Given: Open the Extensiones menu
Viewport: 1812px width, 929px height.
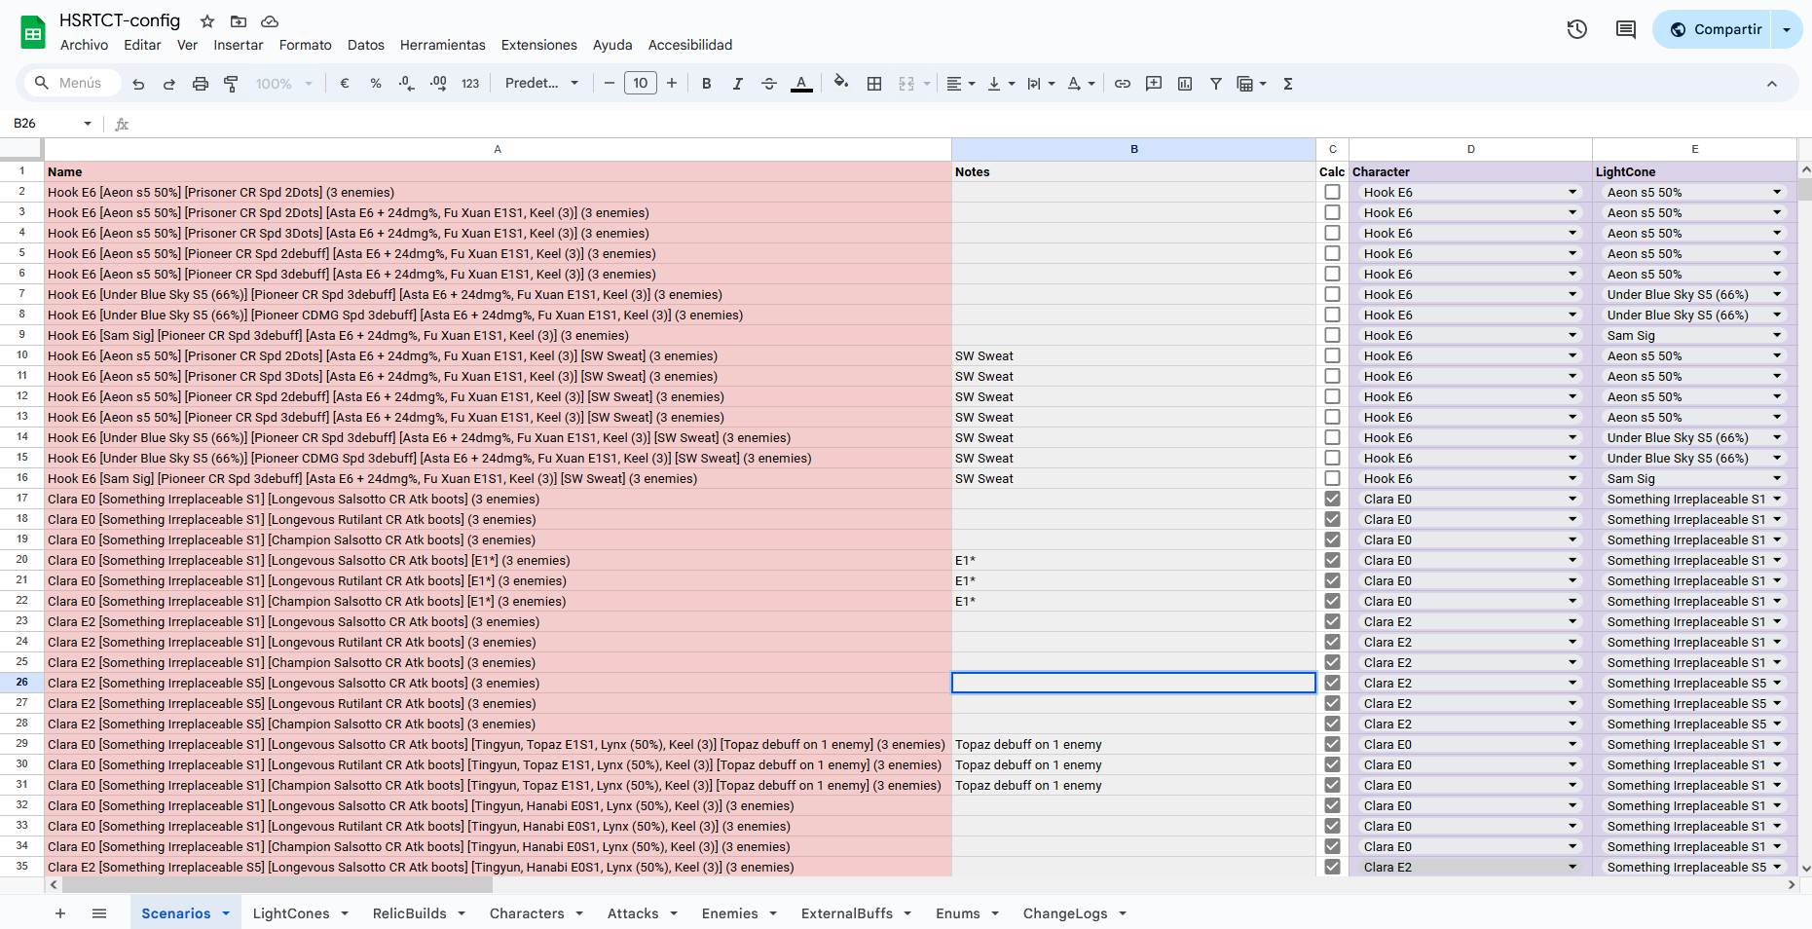Looking at the screenshot, I should (539, 45).
